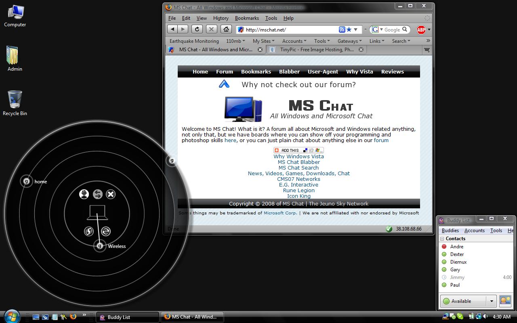The width and height of the screenshot is (517, 323).
Task: Open the Why Vista navigation link
Action: (359, 71)
